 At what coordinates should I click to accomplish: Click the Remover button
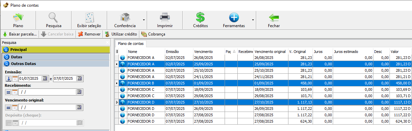[89, 34]
